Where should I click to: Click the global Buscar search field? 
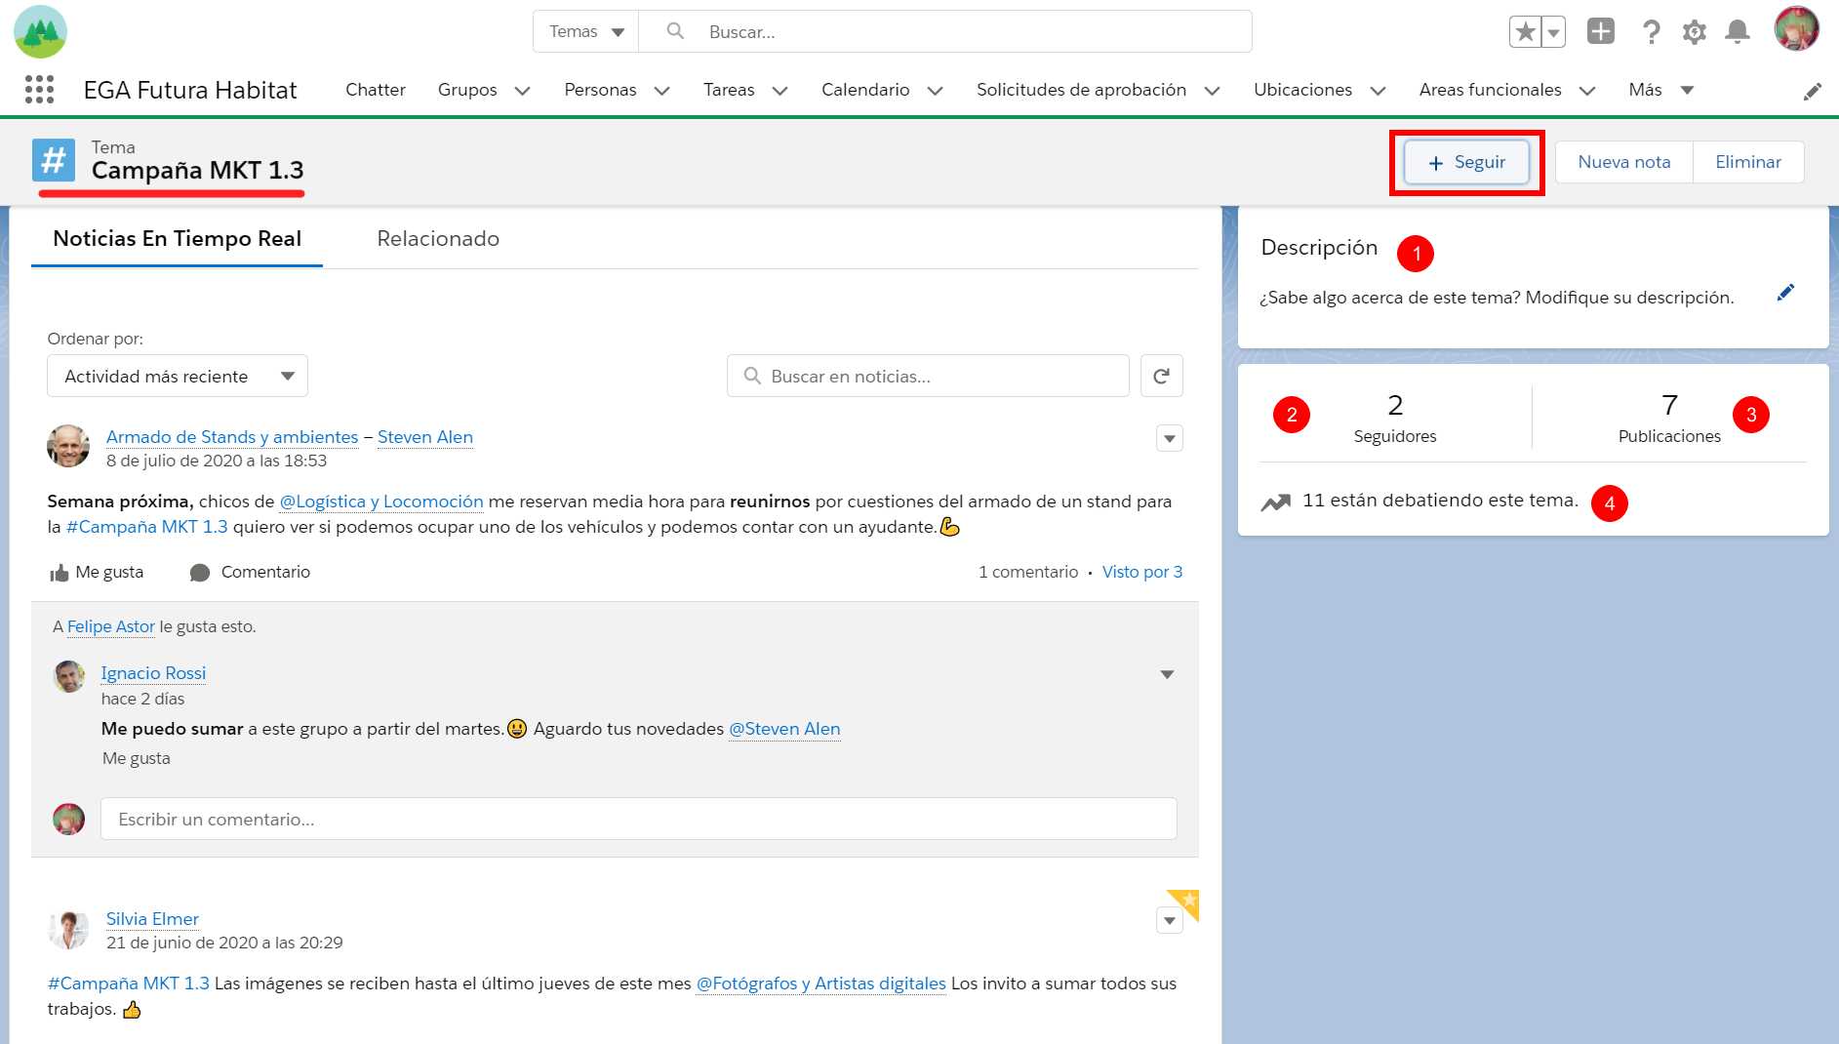(945, 32)
